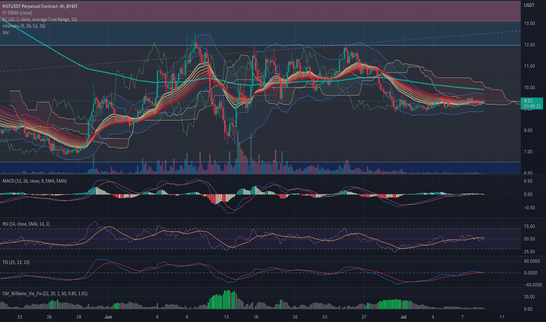Click the 12.00 price axis level
Image resolution: width=546 pixels, height=322 pixels.
pos(530,45)
